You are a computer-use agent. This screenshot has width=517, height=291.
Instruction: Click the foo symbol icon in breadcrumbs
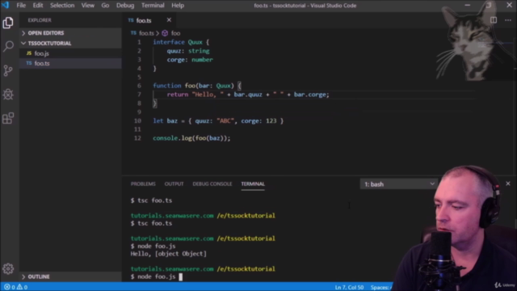(165, 33)
